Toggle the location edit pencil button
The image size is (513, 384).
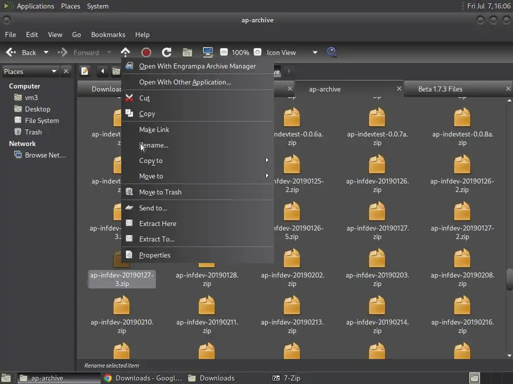[85, 71]
